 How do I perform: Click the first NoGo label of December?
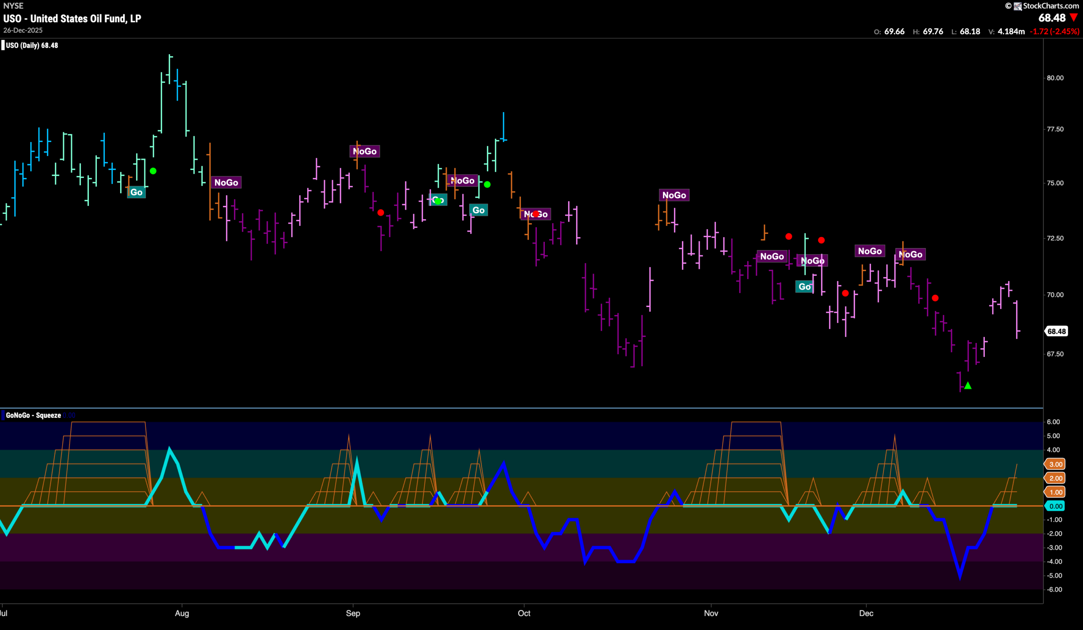[870, 251]
